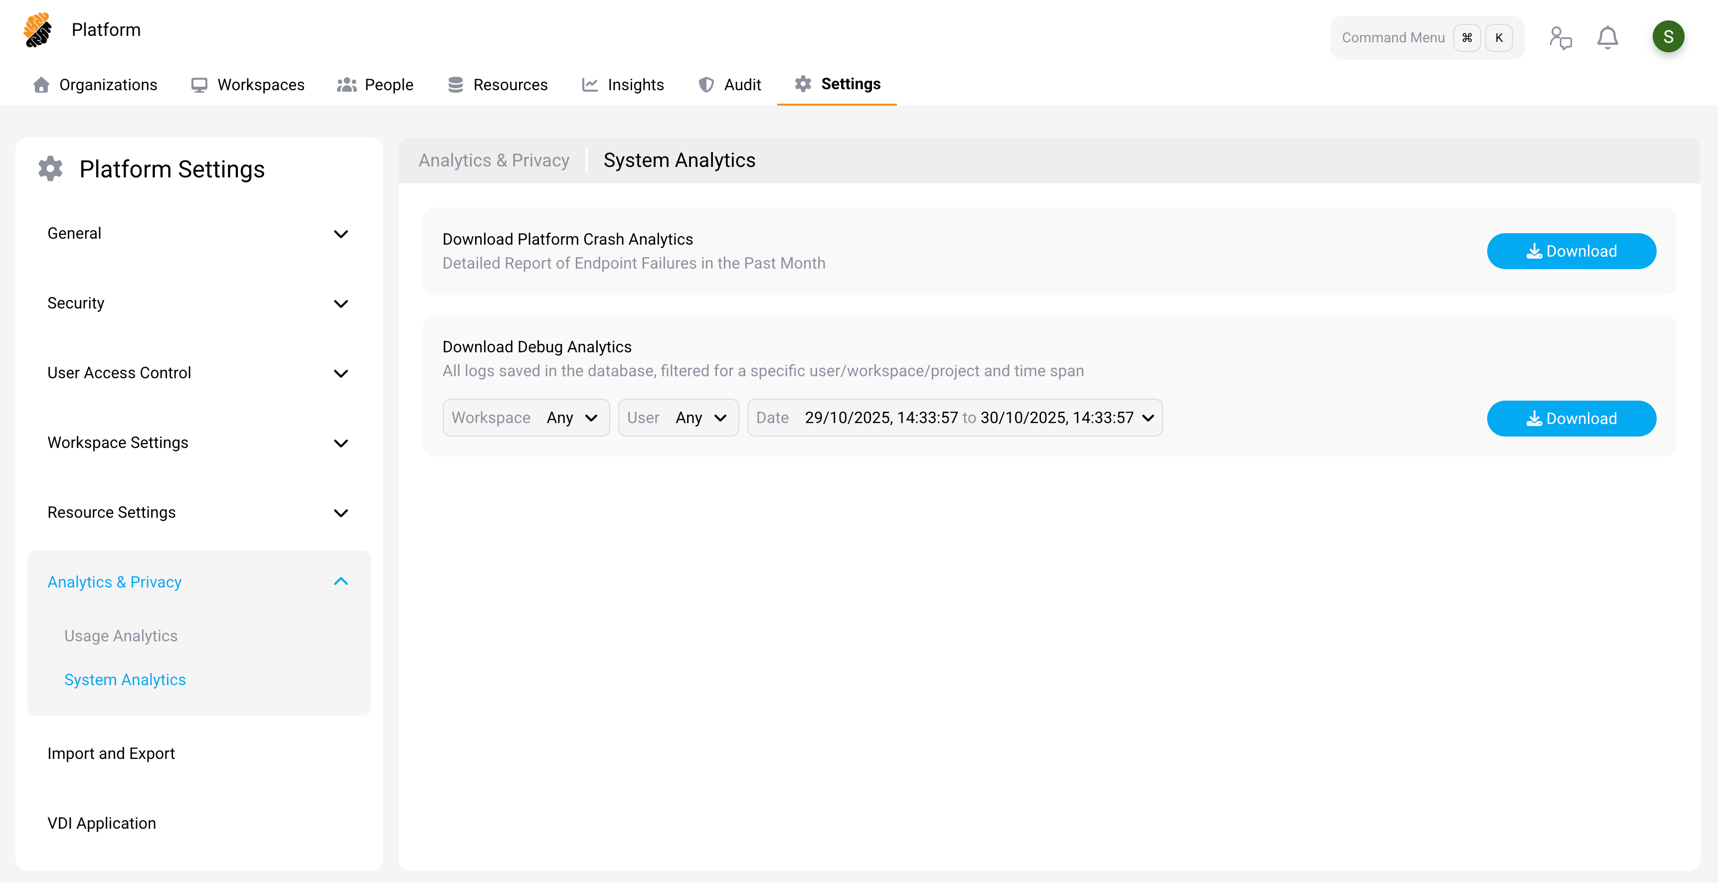Open the Workspace filter dropdown

tap(525, 418)
